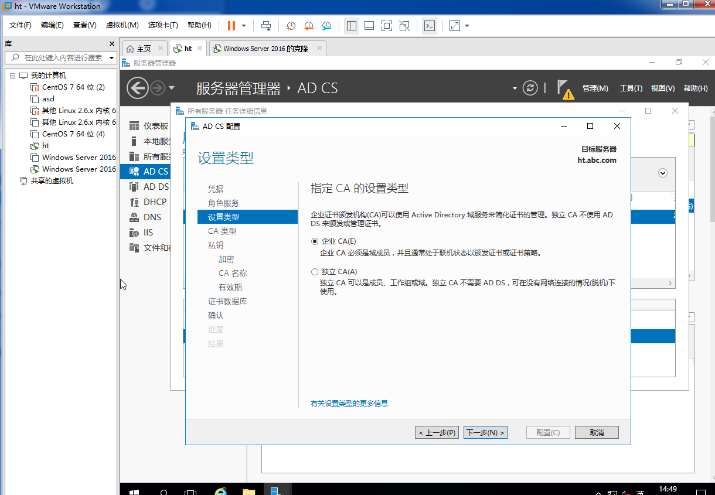Select the 独立 CA(A) radio button

(x=315, y=272)
